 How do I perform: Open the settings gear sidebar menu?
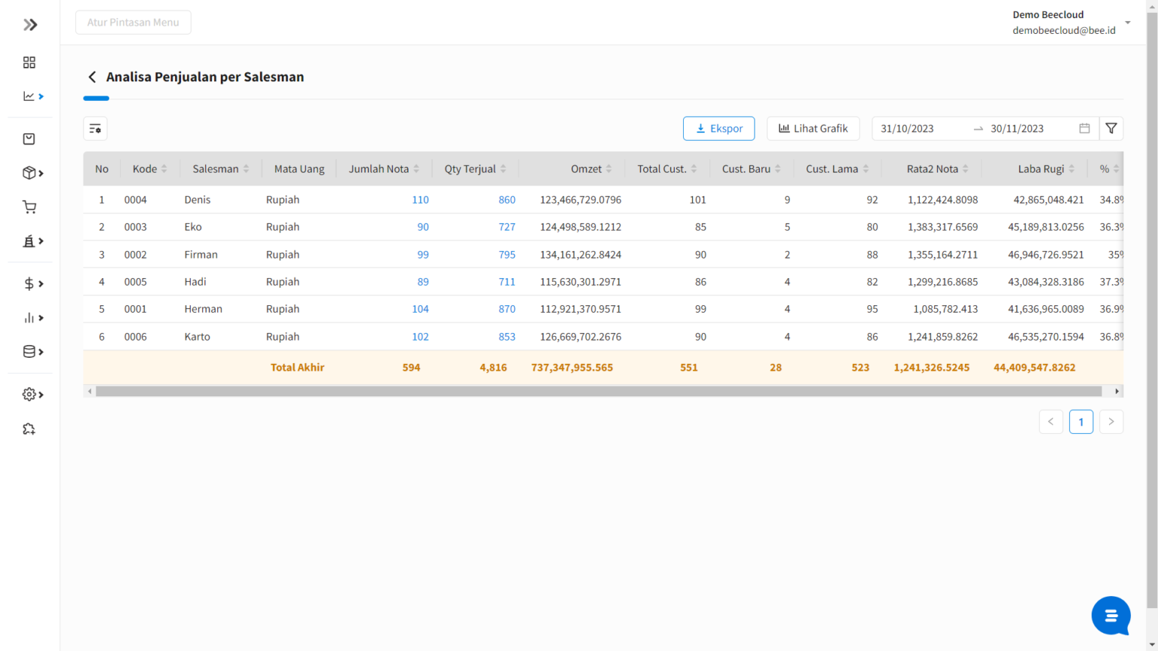pyautogui.click(x=30, y=394)
